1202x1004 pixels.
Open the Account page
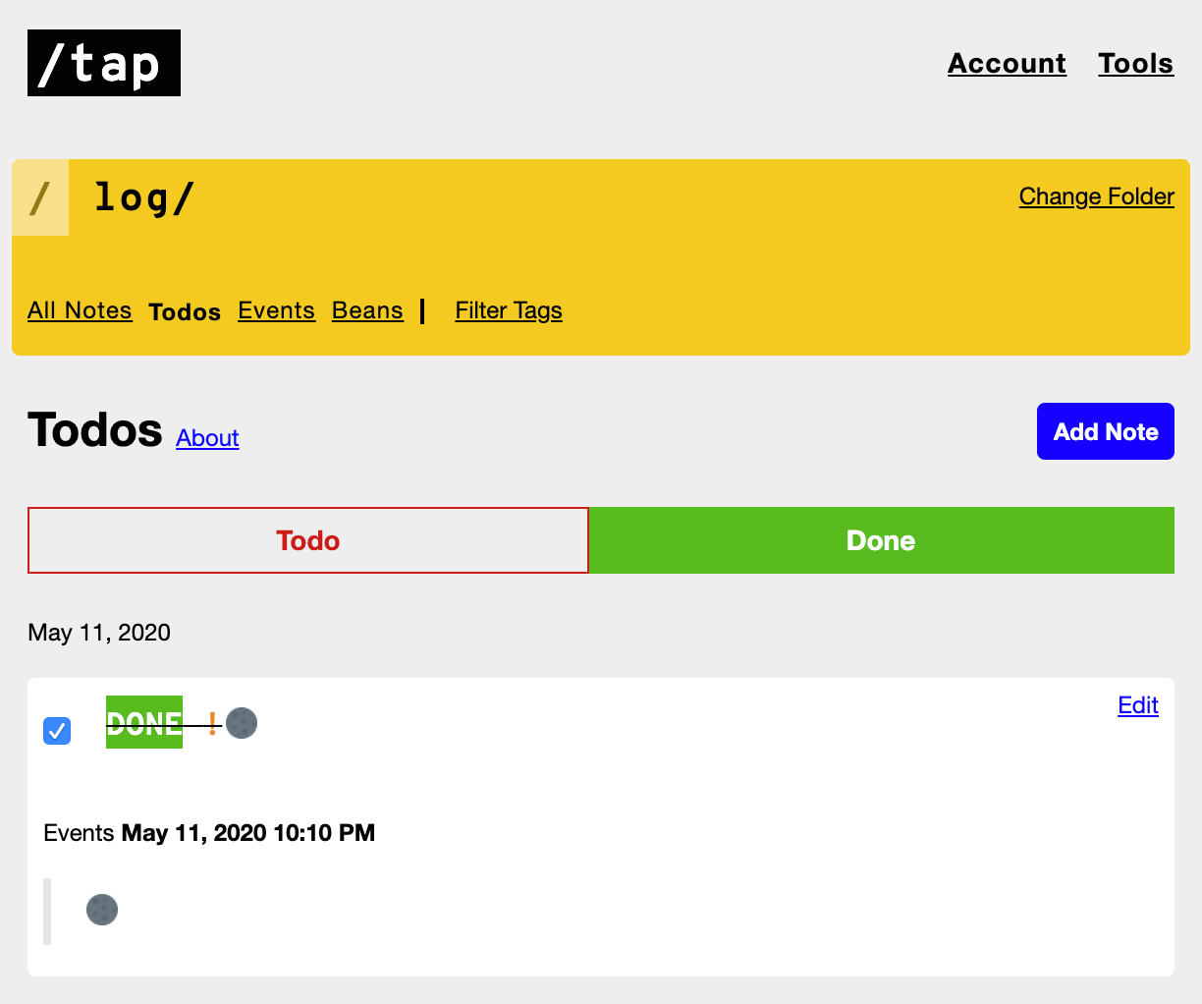tap(1007, 64)
